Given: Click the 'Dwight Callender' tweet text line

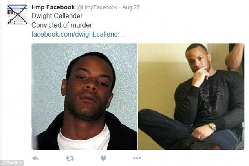Looking at the screenshot, I should click(x=57, y=16).
